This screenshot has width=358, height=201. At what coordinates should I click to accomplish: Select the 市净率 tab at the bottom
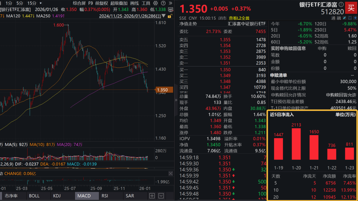pyautogui.click(x=12, y=196)
